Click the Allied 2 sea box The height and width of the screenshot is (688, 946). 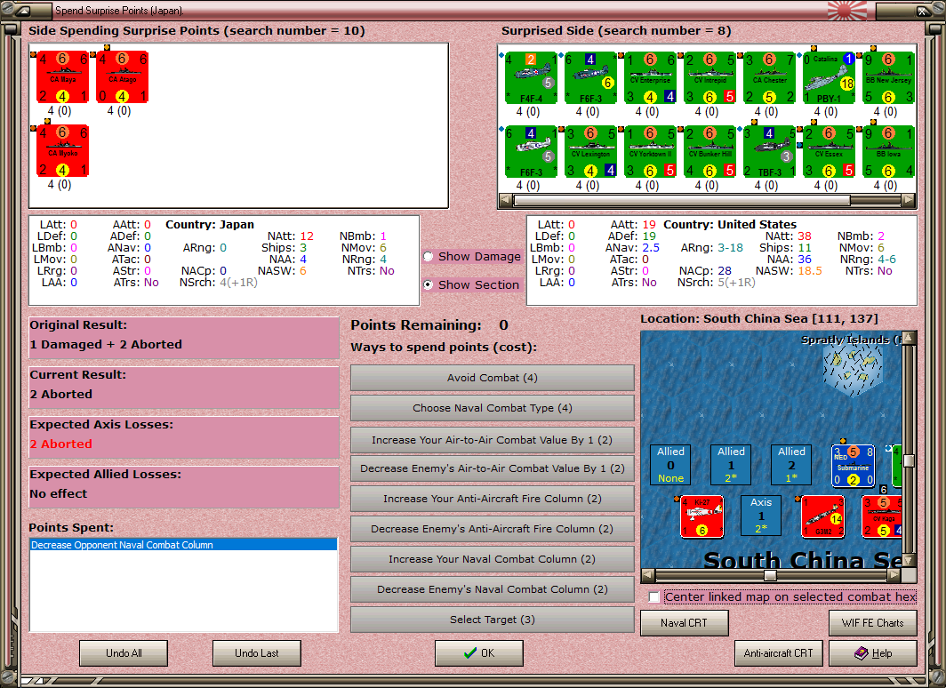(791, 465)
